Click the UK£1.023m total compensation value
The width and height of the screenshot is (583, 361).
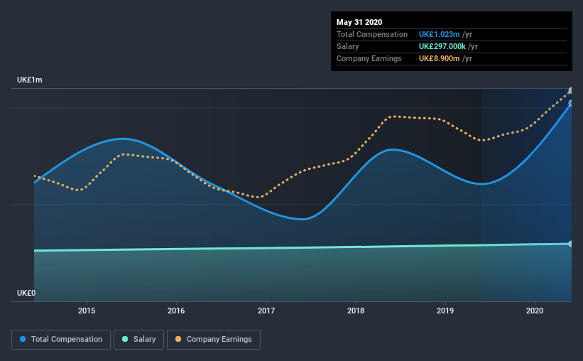(x=439, y=34)
